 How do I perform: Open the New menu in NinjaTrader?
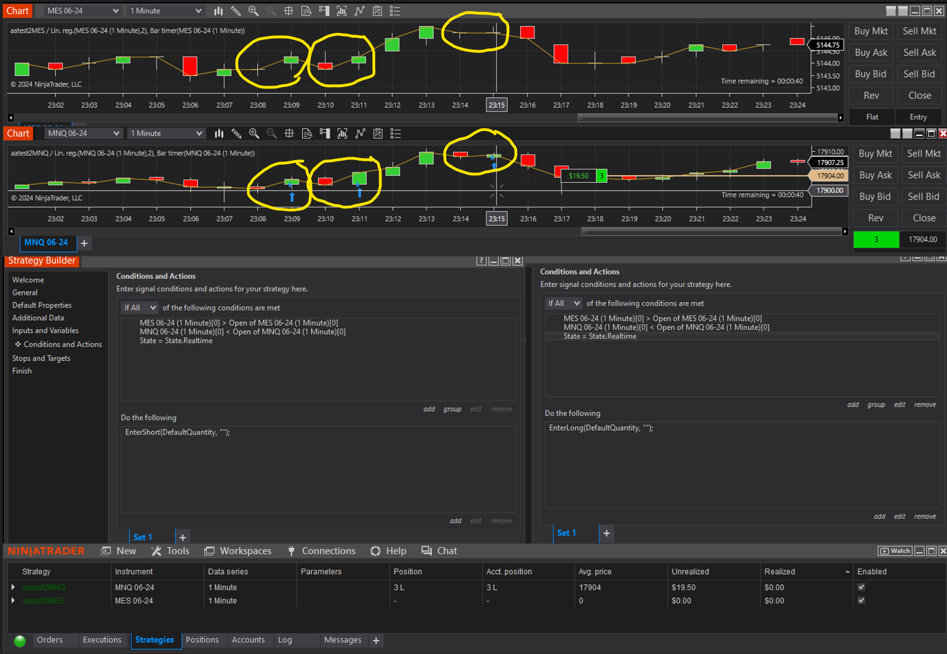click(119, 551)
